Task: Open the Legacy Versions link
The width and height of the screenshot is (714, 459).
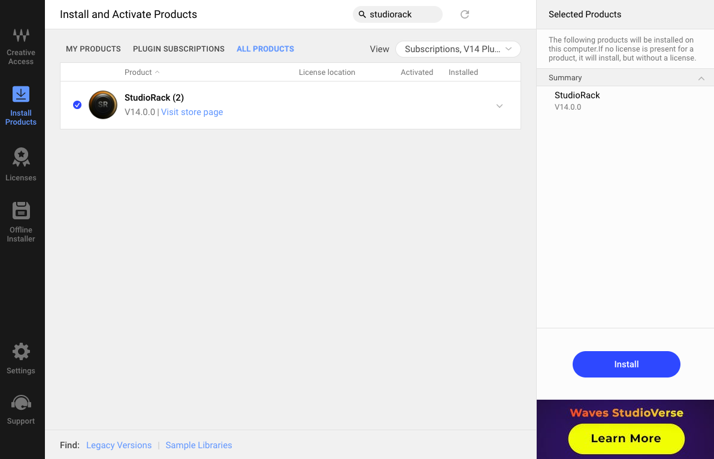Action: coord(119,445)
